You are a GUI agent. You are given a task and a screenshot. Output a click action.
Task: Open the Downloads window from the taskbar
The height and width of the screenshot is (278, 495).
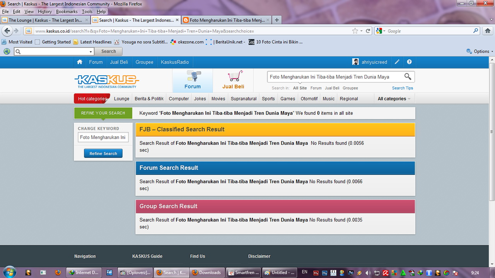pyautogui.click(x=207, y=272)
